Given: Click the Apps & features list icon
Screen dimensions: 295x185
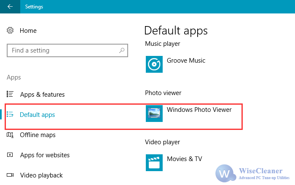Looking at the screenshot, I should tap(10, 94).
